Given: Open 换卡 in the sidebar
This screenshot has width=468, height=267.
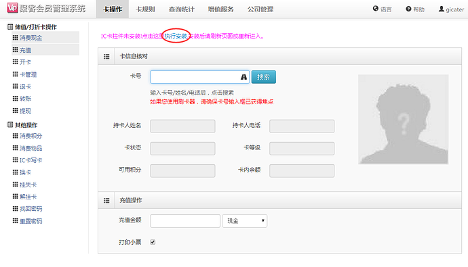Looking at the screenshot, I should (x=25, y=172).
